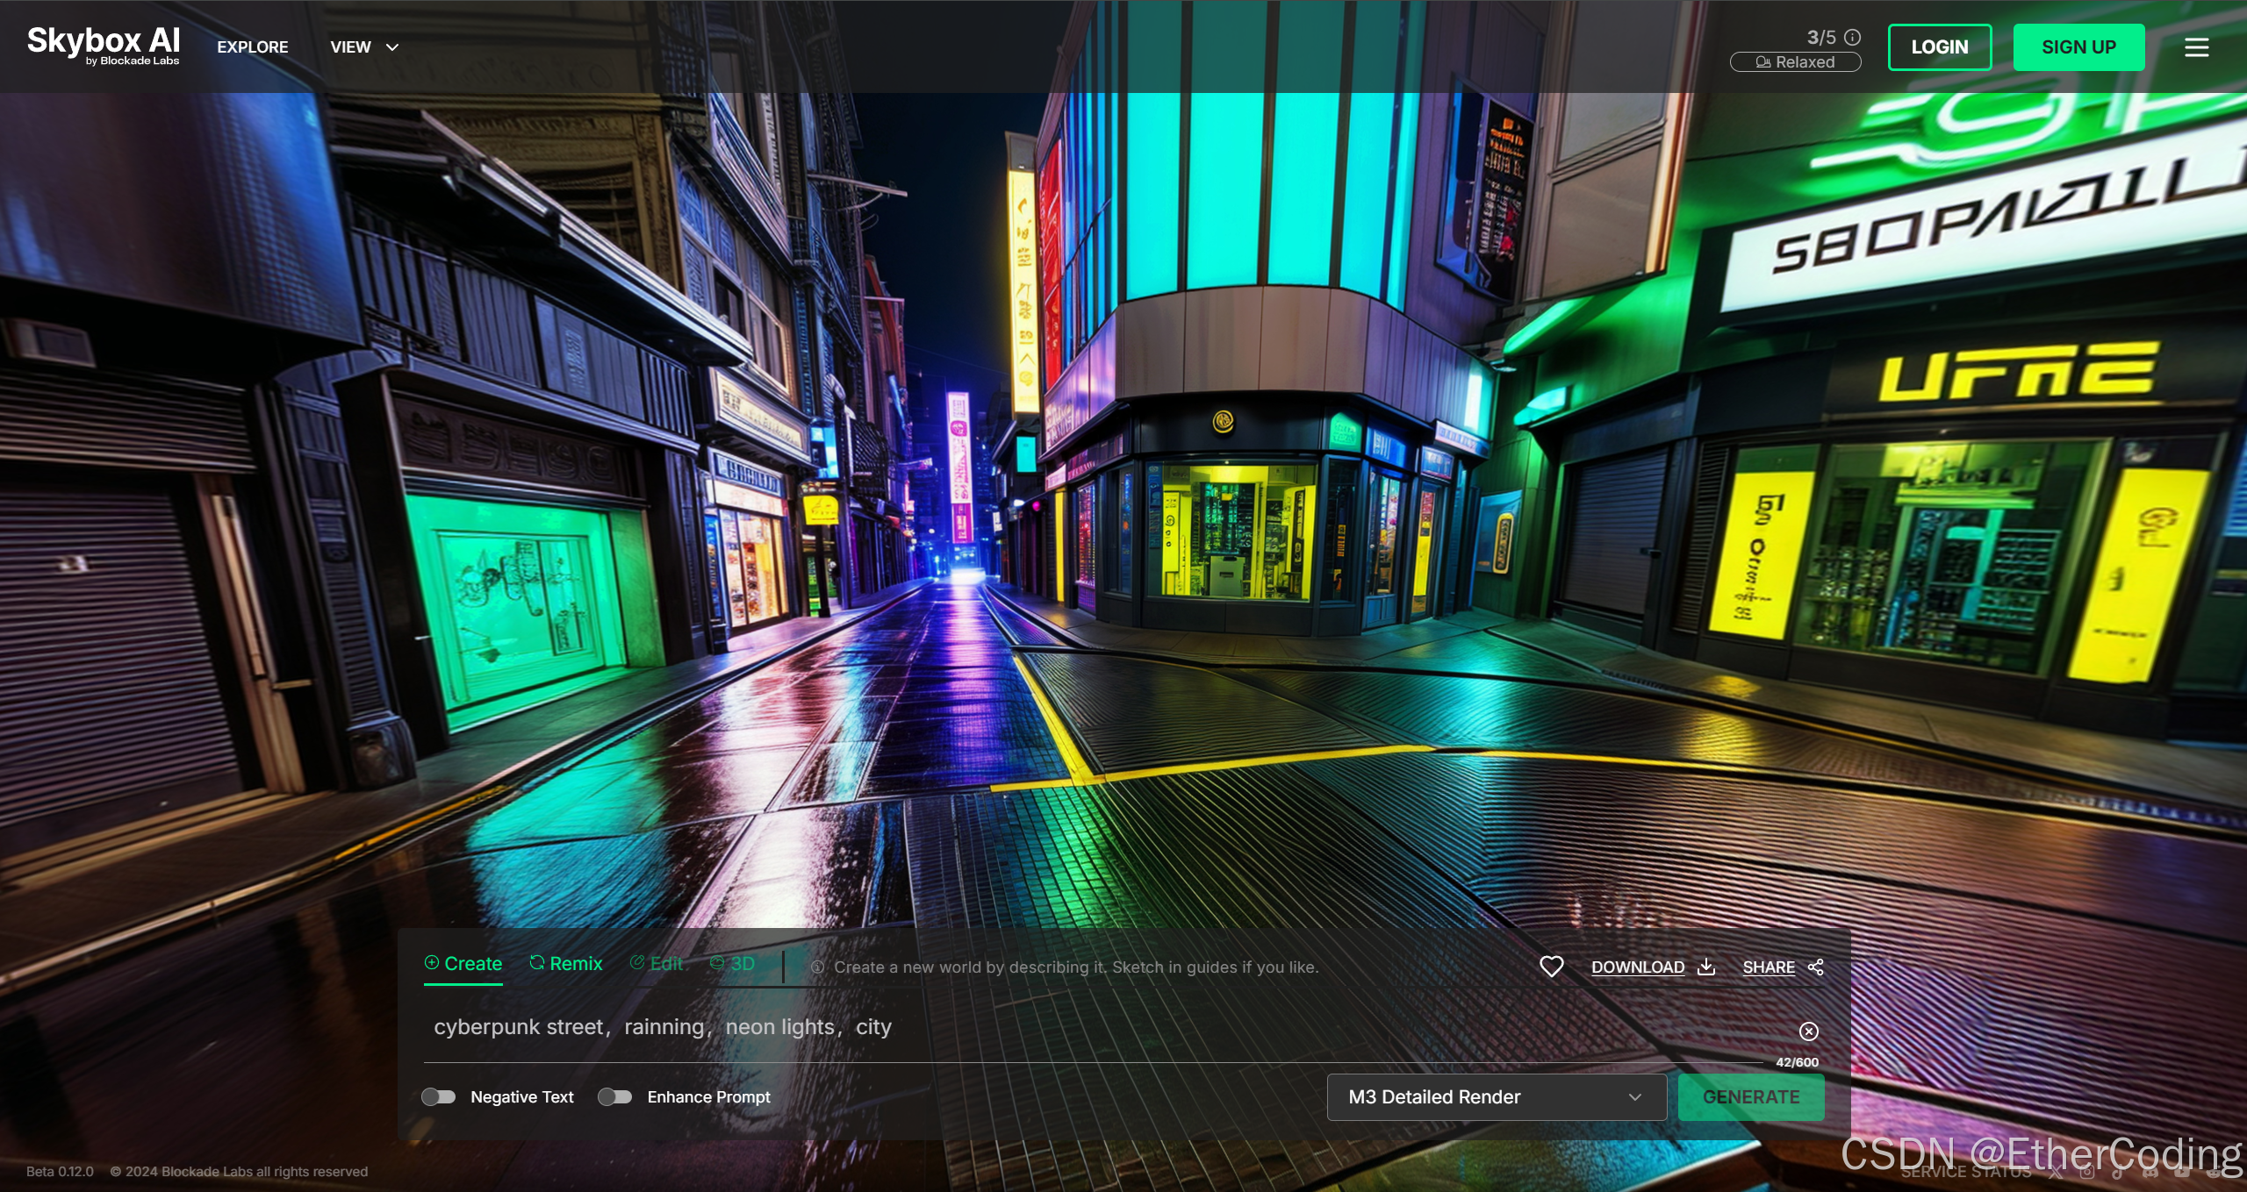This screenshot has width=2247, height=1192.
Task: Turn on the Enhance Prompt toggle
Action: (614, 1096)
